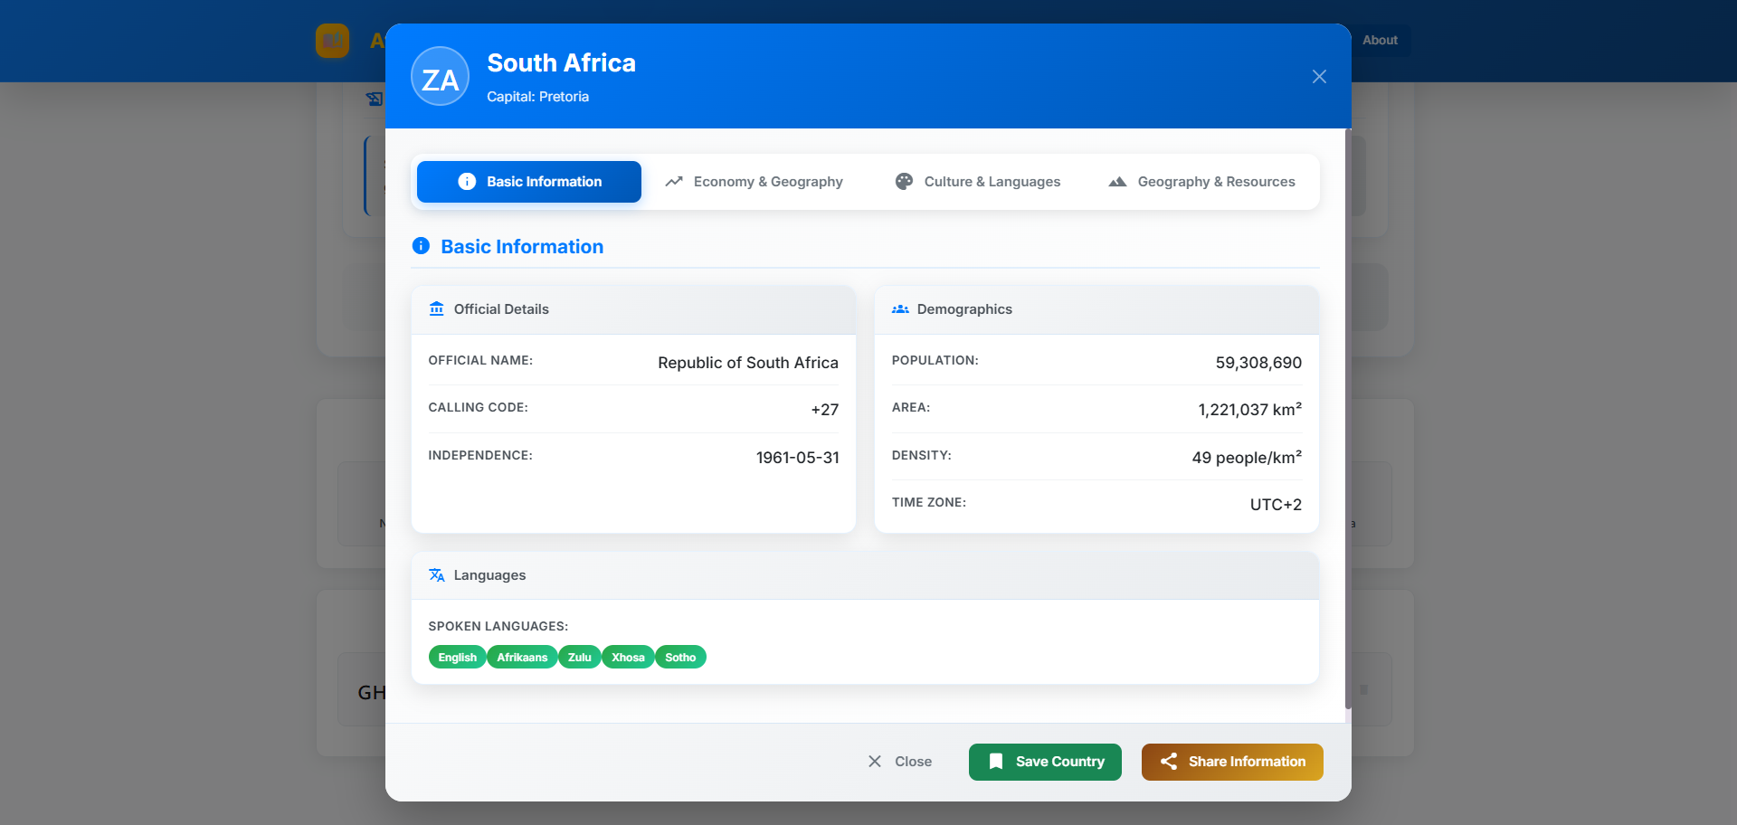Click the info icon on Basic Information tab
The width and height of the screenshot is (1737, 825).
466,181
